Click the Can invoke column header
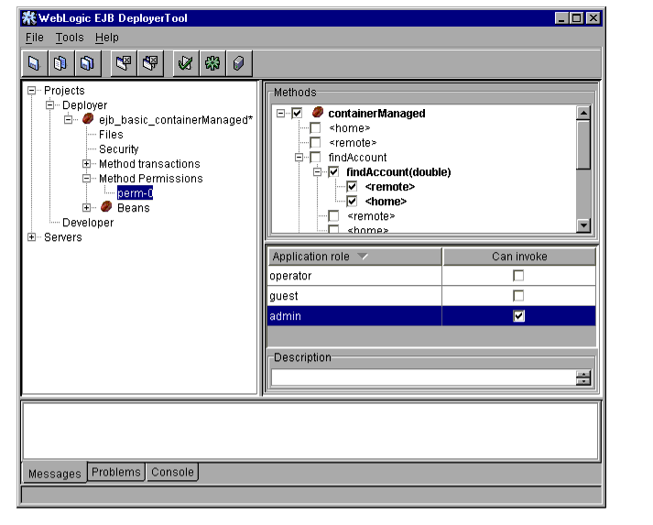Screen dimensions: 653x525 point(519,257)
